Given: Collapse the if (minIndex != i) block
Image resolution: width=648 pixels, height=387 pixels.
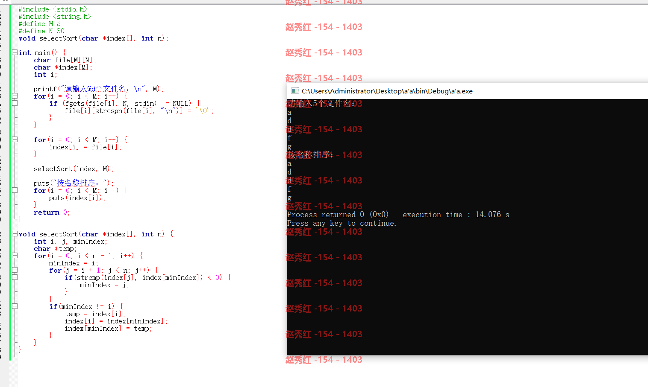Looking at the screenshot, I should pyautogui.click(x=15, y=306).
